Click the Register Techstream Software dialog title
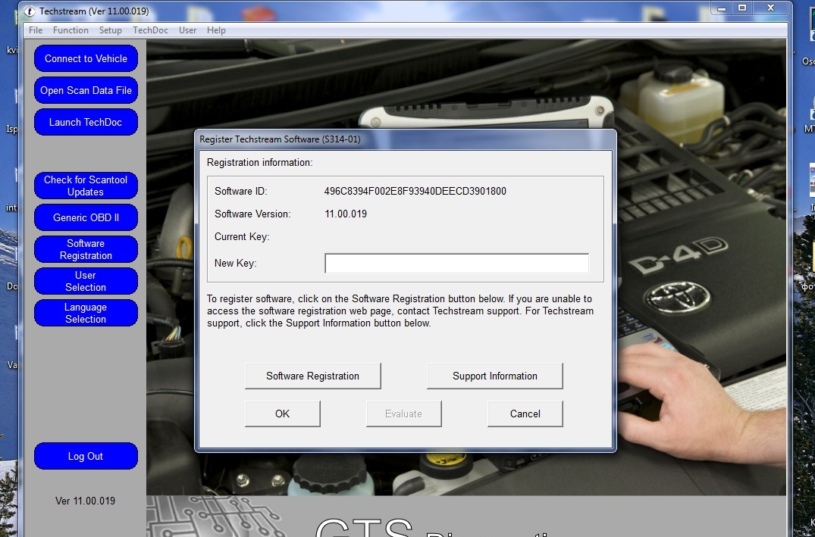 pyautogui.click(x=281, y=139)
